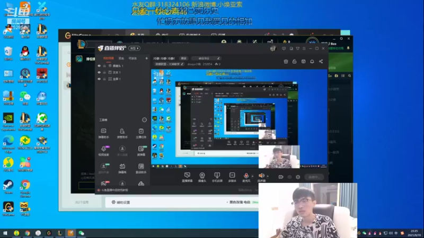Add 手机投屏 phone cast source

(217, 177)
